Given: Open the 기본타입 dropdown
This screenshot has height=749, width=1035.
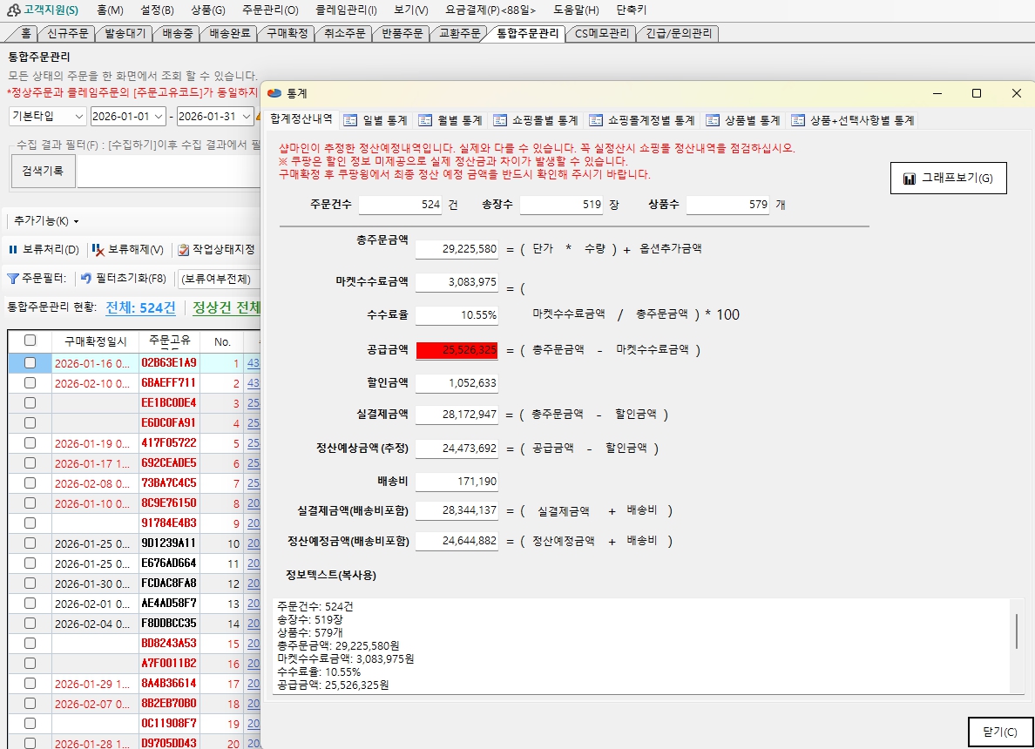Looking at the screenshot, I should pyautogui.click(x=78, y=116).
